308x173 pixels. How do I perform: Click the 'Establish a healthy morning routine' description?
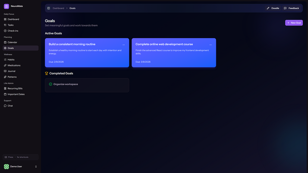pyautogui.click(x=85, y=52)
